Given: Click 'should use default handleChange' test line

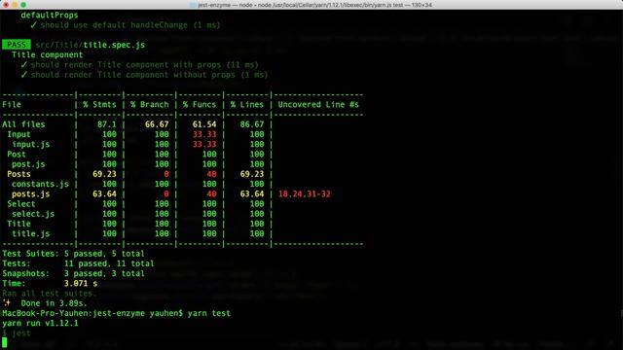Looking at the screenshot, I should [126, 25].
